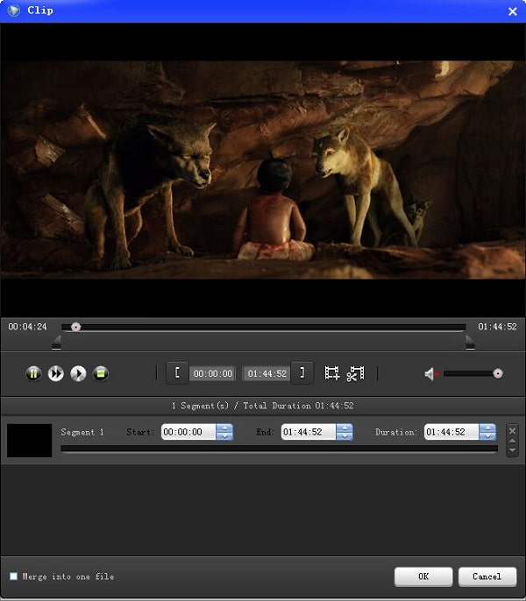Click the Cancel button
This screenshot has height=601, width=526.
(487, 576)
